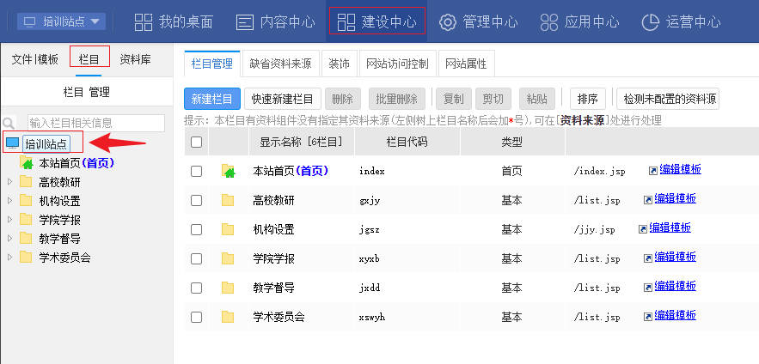Focus the 输入栏目相关信息 search field

click(x=95, y=123)
